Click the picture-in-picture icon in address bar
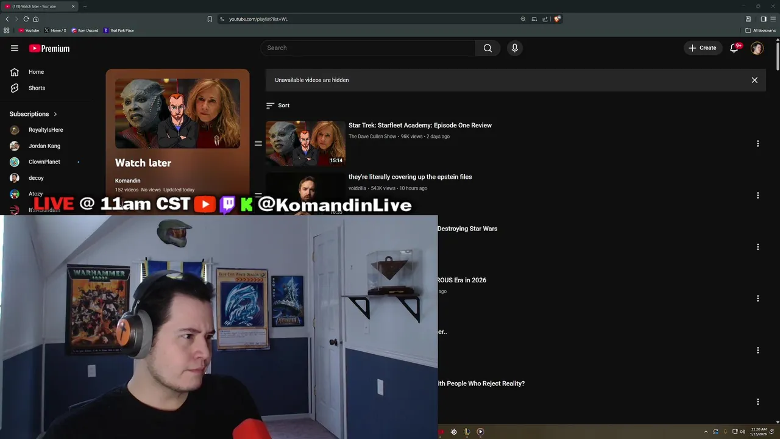The image size is (780, 439). [534, 19]
